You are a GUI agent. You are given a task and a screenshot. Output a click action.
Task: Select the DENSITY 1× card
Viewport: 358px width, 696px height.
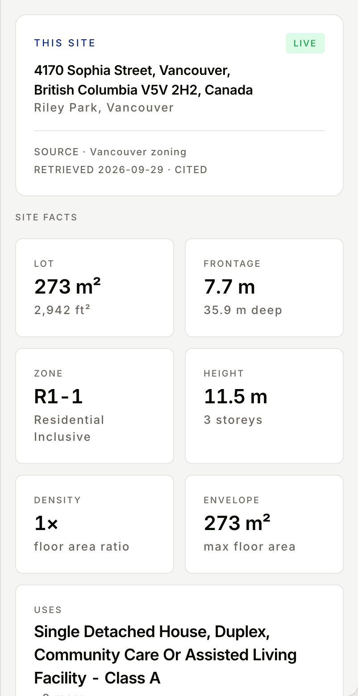click(x=95, y=524)
